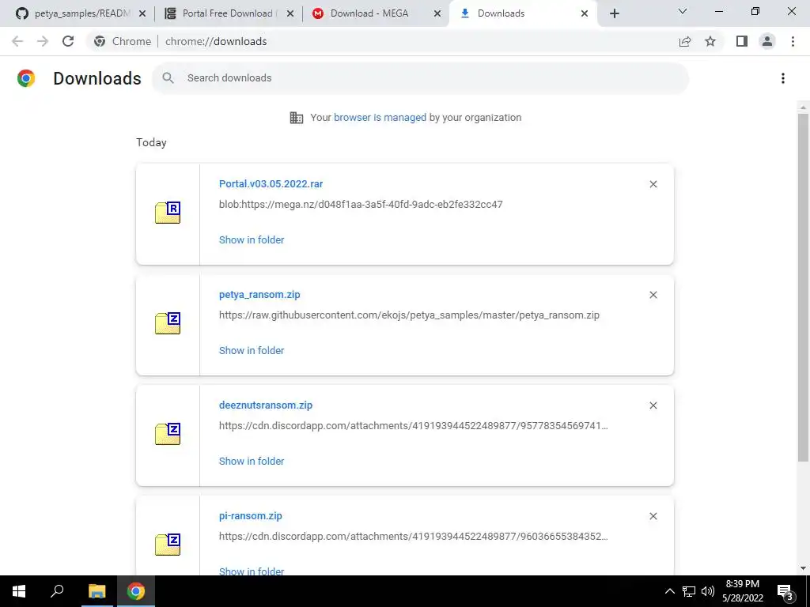Click the ZIP file icon for pi-ransom.zip
Screen dimensions: 810x607
(x=168, y=544)
